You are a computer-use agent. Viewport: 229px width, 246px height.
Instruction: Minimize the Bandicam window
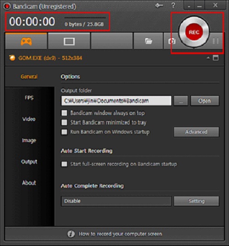pyautogui.click(x=199, y=6)
